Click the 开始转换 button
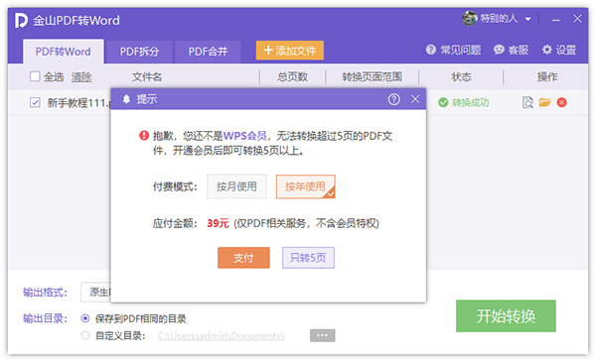 tap(506, 315)
